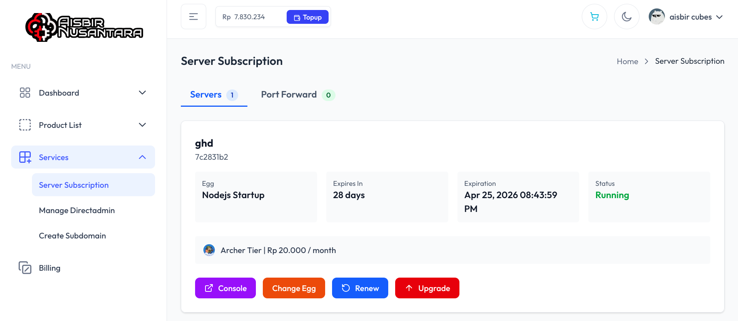Click the user profile avatar
Screen dimensions: 738x321
[x=656, y=17]
